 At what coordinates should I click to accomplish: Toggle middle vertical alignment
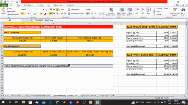coord(54,10)
